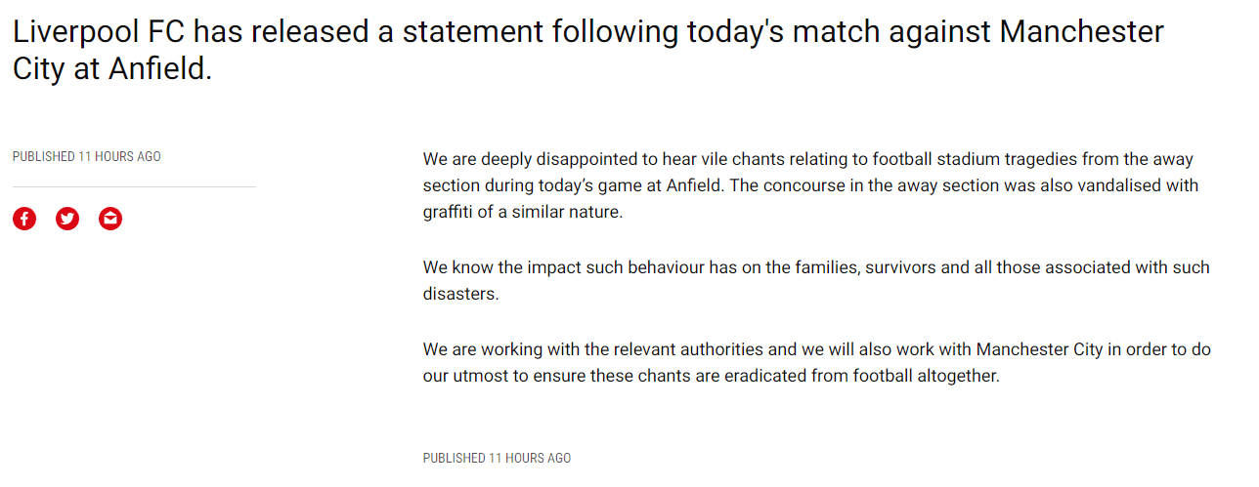The image size is (1259, 487).
Task: Click paragraph beginning 'We know the impact'
Action: pyautogui.click(x=816, y=280)
